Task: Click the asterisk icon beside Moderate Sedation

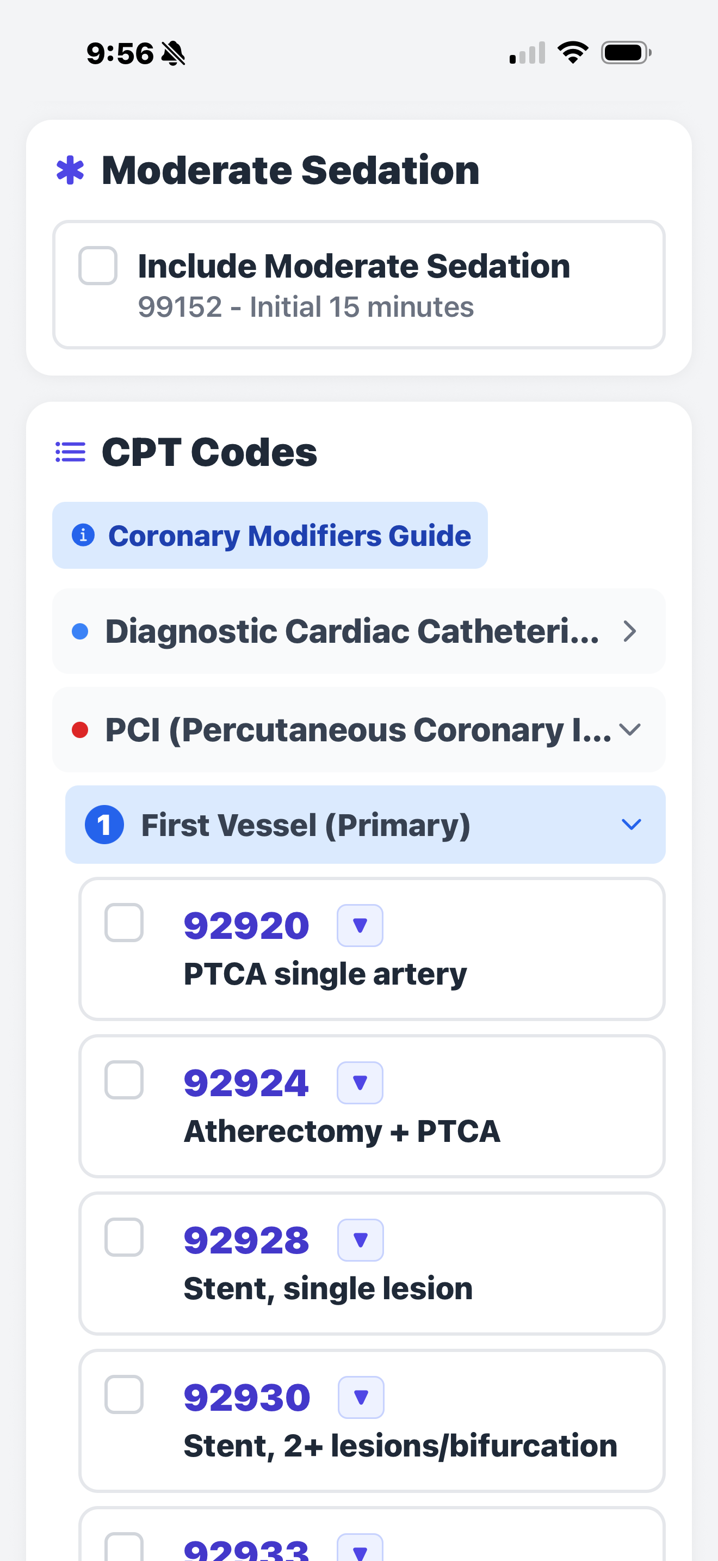Action: [71, 171]
